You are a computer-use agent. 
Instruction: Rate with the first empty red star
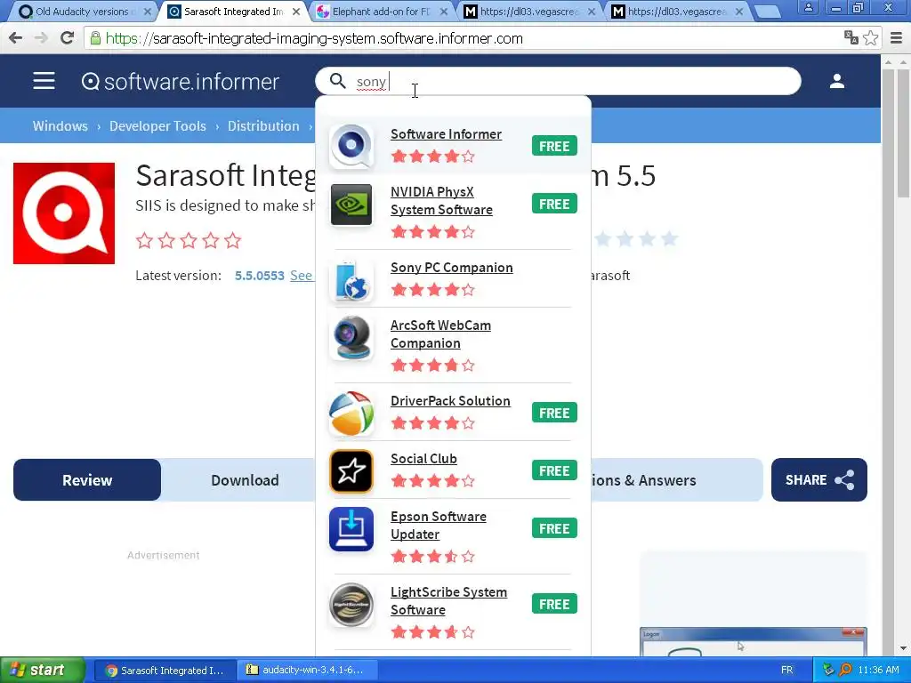(144, 240)
